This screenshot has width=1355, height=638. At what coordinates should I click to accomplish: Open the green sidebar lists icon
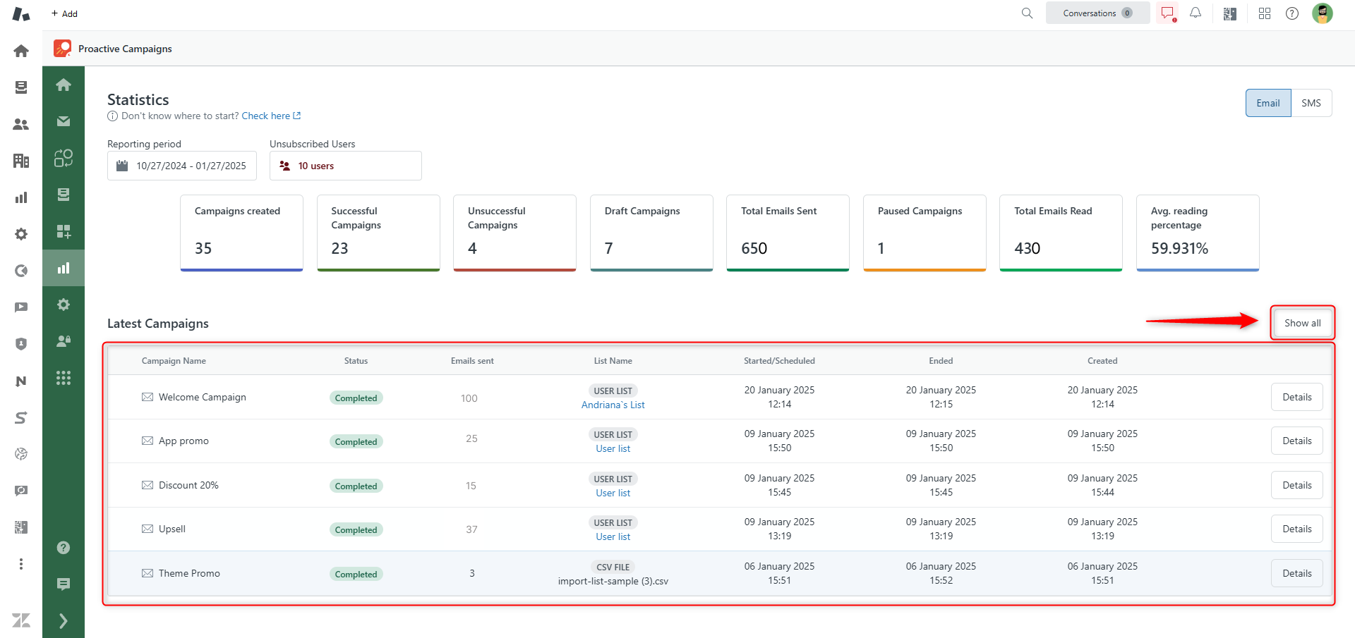[x=64, y=195]
